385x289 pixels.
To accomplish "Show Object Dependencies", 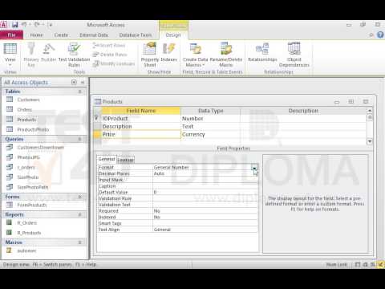I will click(294, 55).
